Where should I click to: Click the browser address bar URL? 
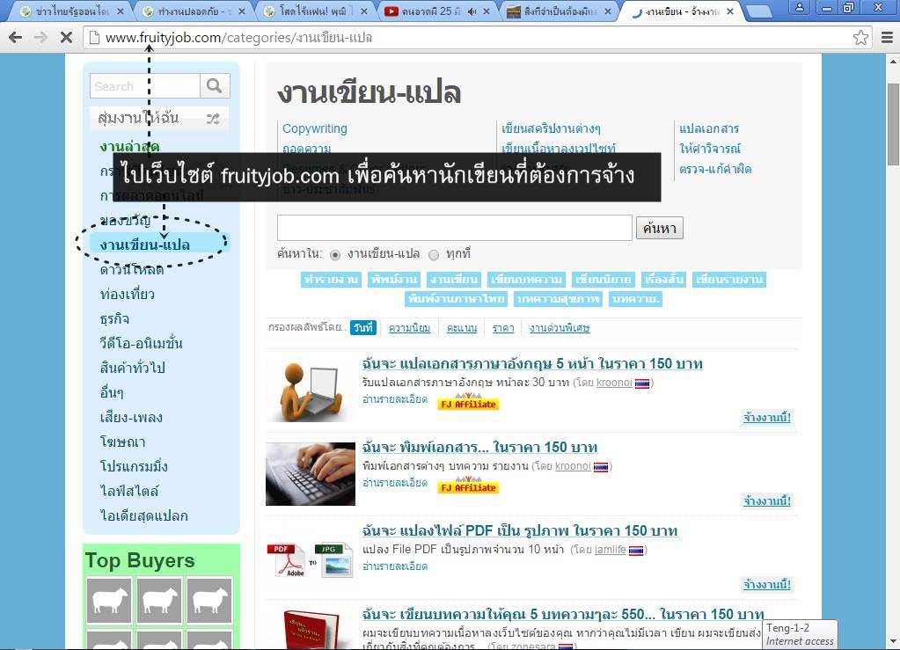pos(238,38)
